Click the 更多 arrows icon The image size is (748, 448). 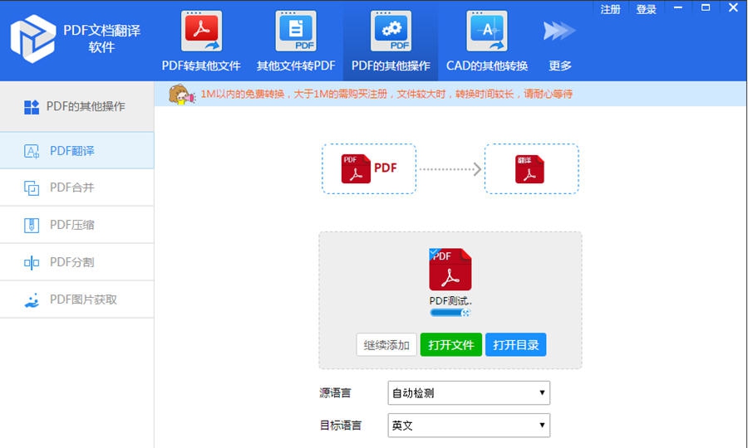tap(559, 31)
